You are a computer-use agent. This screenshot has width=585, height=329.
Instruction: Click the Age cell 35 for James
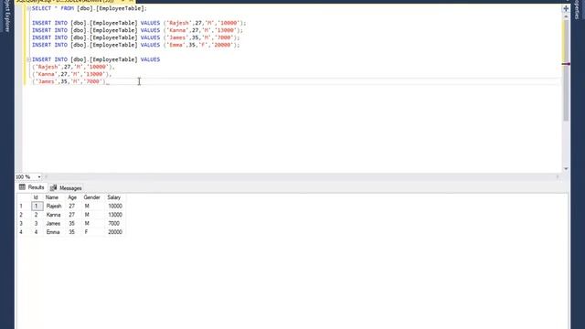(72, 223)
